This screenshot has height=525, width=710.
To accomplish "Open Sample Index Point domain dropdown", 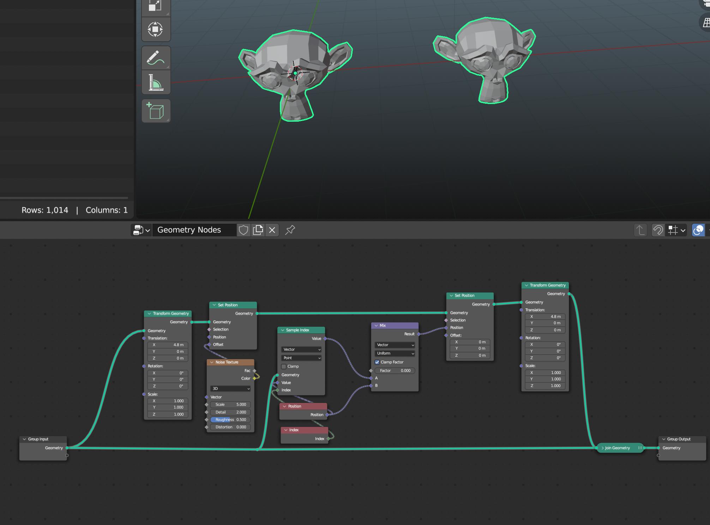I will tap(301, 358).
